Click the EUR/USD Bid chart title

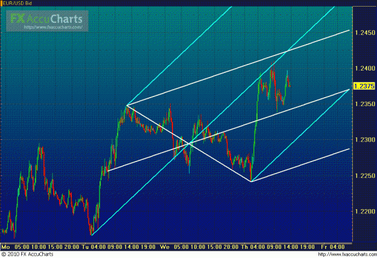(17, 3)
